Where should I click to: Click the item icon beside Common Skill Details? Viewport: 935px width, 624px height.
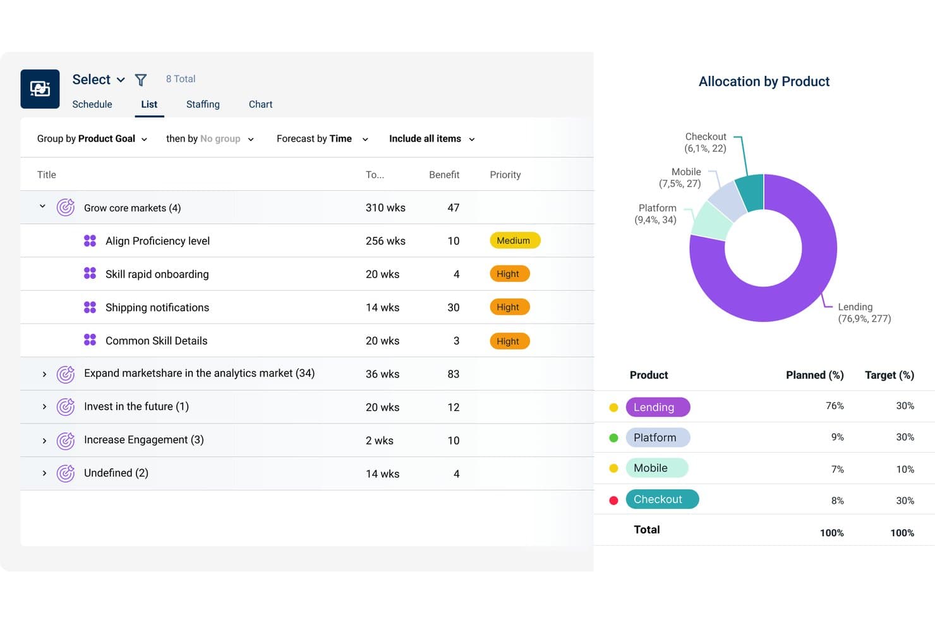[x=90, y=340]
